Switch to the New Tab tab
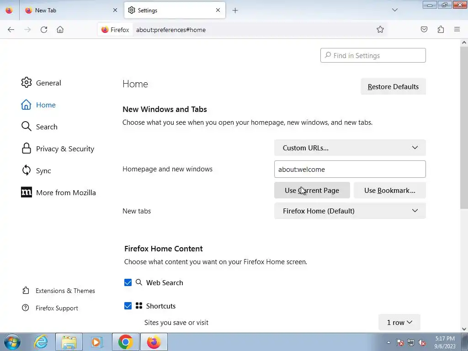The height and width of the screenshot is (351, 468). [71, 10]
